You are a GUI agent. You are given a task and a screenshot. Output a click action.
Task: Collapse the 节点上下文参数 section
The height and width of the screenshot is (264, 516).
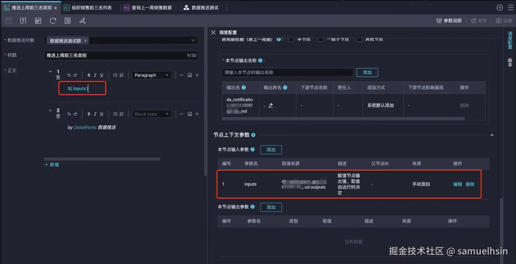point(492,135)
